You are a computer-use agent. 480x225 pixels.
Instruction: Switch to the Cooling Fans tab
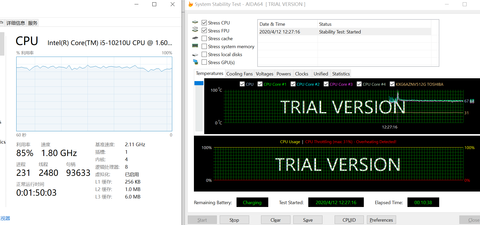pos(240,74)
